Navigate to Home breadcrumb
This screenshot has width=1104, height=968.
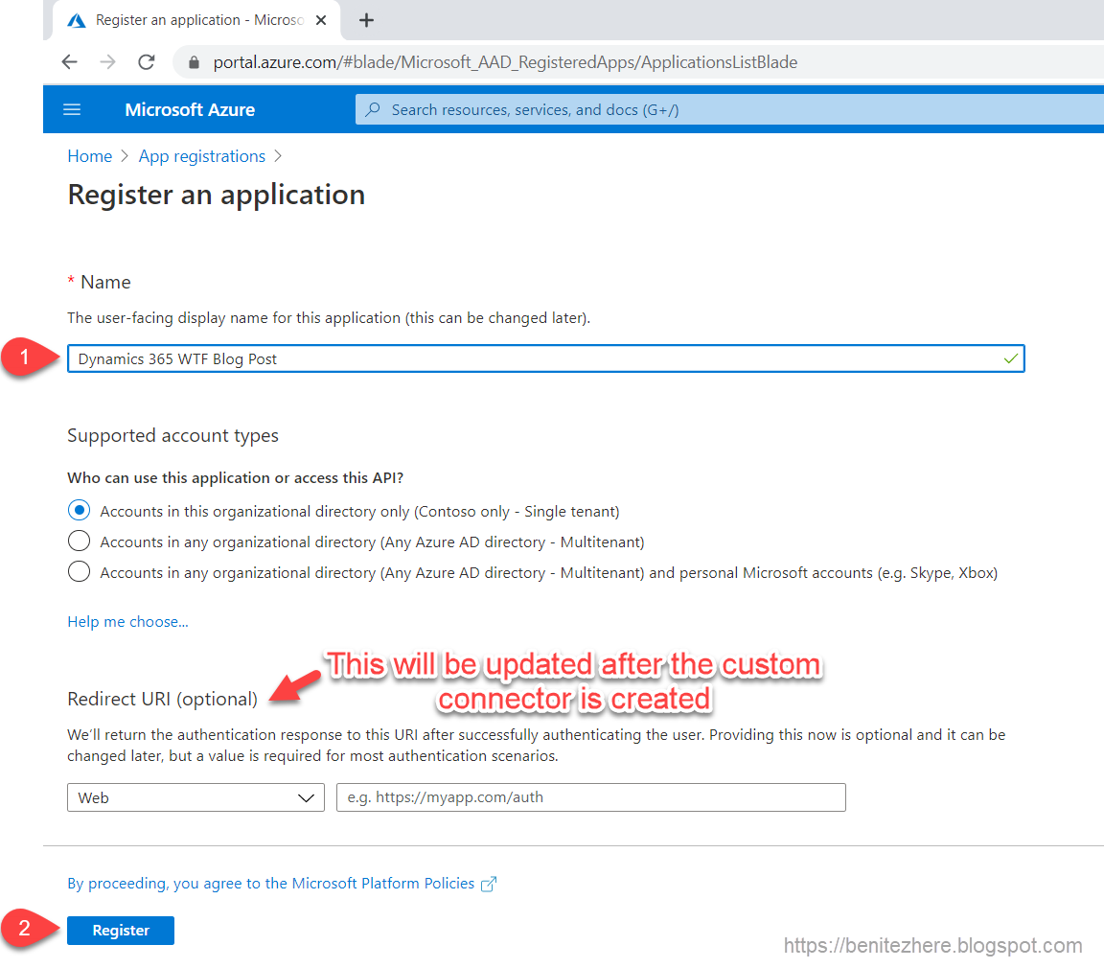(x=89, y=156)
